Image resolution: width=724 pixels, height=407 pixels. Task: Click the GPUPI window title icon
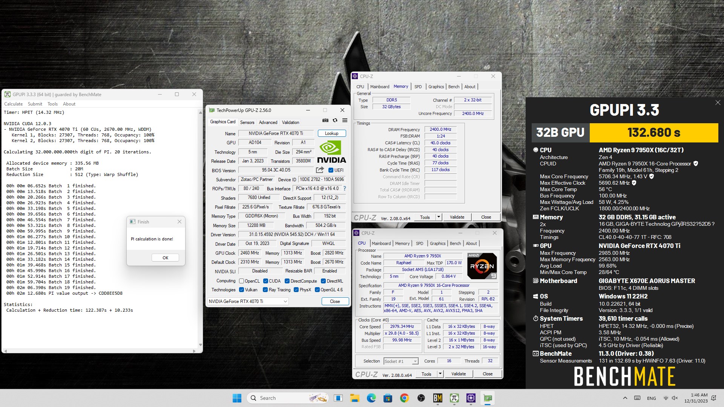click(x=7, y=94)
